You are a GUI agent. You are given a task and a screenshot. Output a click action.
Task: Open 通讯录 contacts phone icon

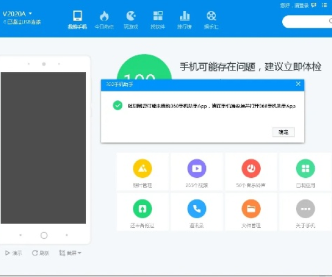pyautogui.click(x=197, y=209)
